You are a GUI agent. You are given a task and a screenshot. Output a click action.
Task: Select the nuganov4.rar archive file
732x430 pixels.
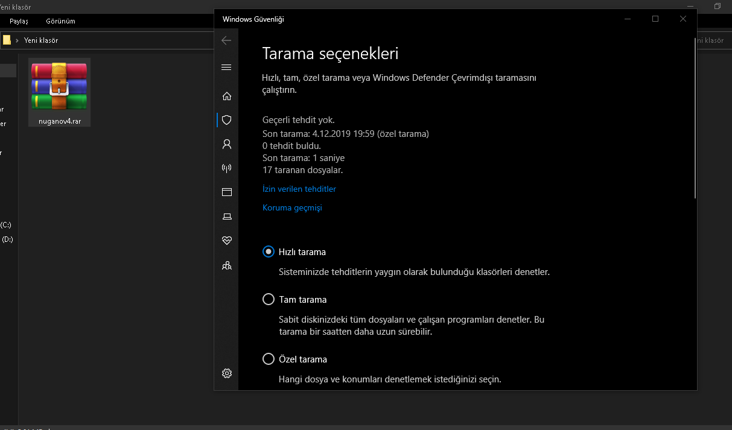pos(59,92)
